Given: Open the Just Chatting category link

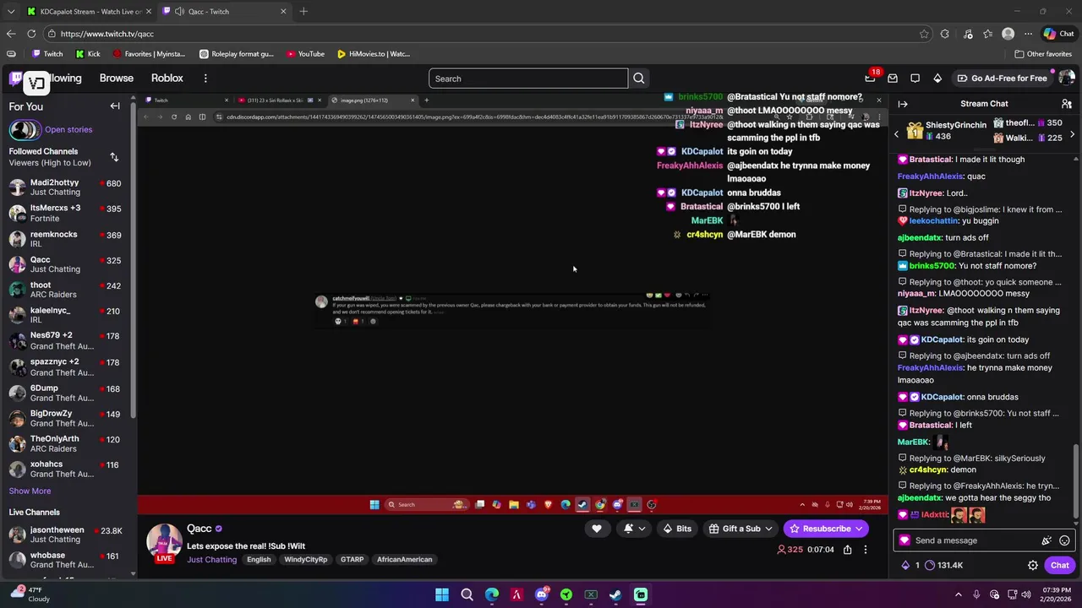Looking at the screenshot, I should pyautogui.click(x=211, y=559).
